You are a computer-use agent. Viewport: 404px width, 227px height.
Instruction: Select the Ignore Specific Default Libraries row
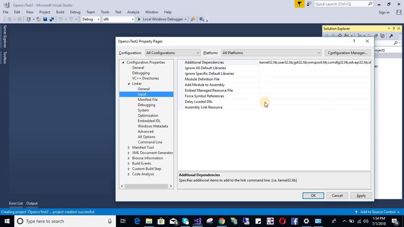click(x=274, y=73)
